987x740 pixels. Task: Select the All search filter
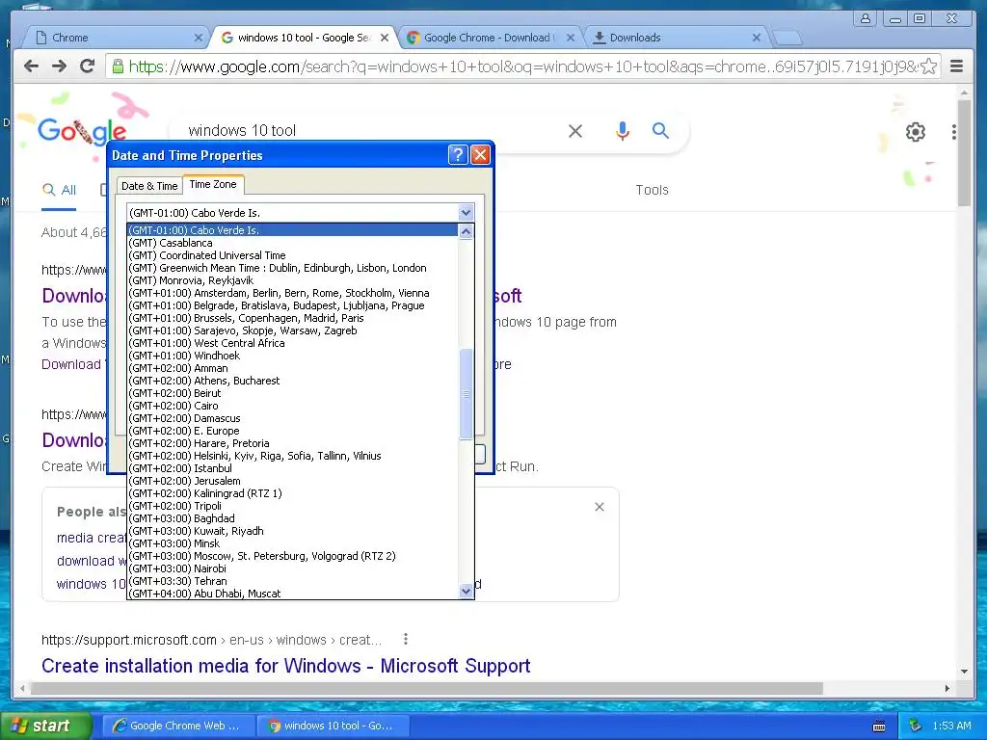point(59,190)
